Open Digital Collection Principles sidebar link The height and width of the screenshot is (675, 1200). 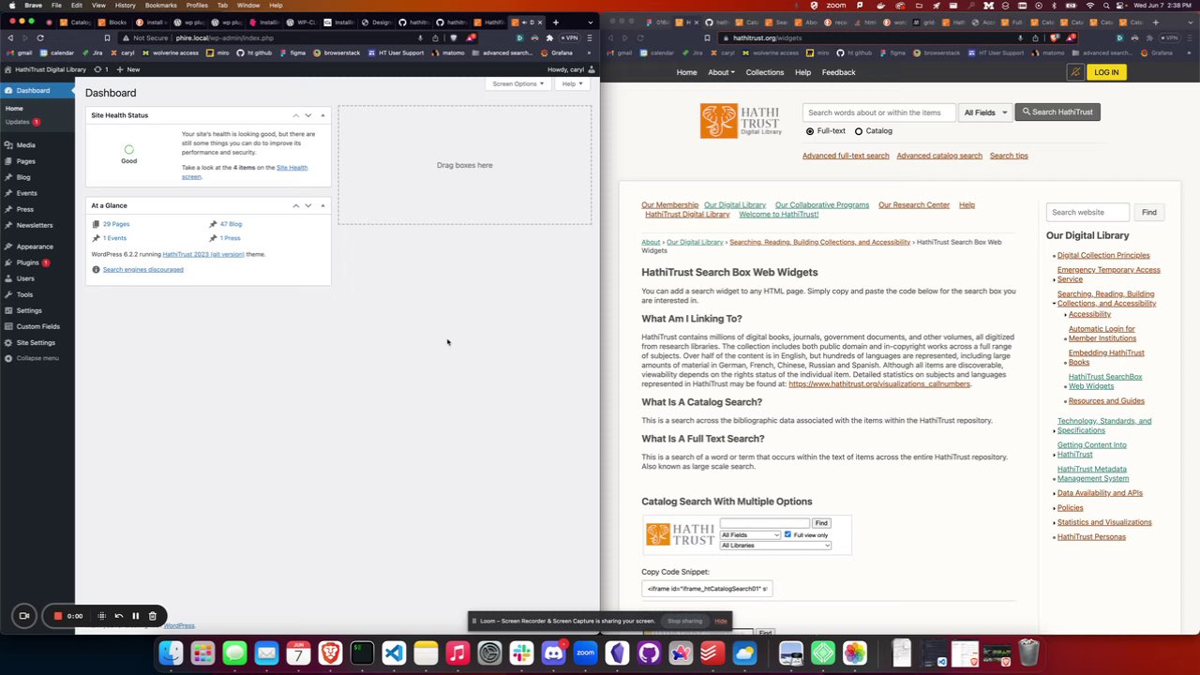click(1103, 255)
